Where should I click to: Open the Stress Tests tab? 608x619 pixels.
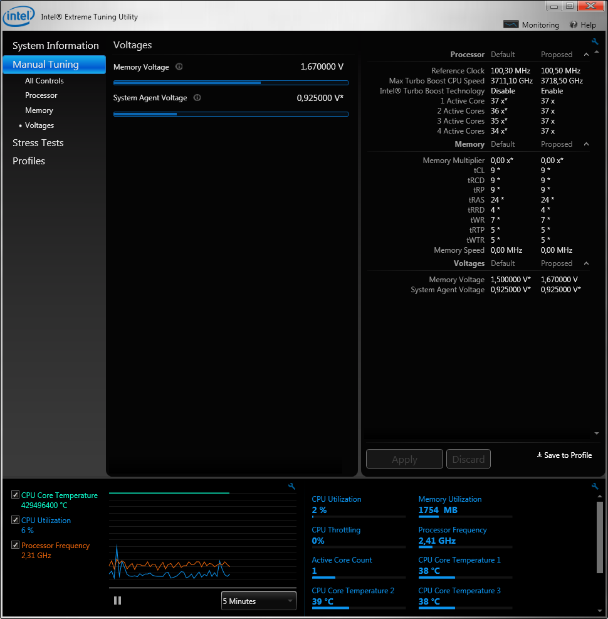38,143
